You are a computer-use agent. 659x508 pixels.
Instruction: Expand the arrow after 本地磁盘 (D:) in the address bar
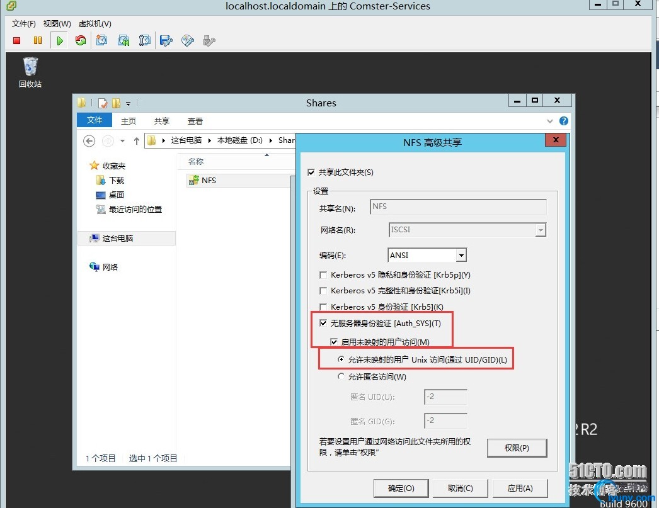coord(271,140)
